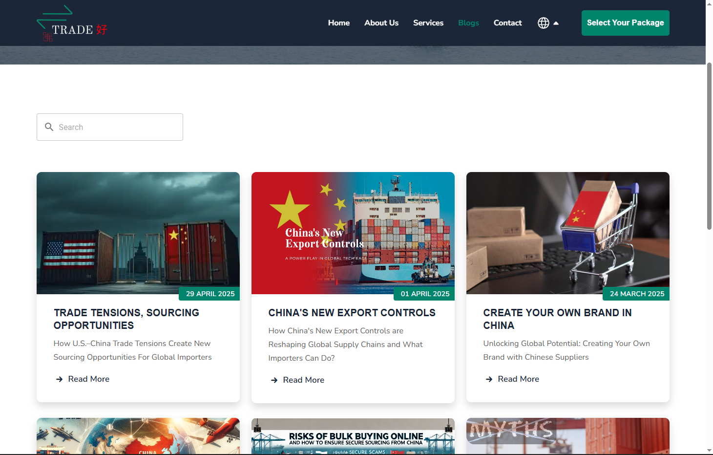Click the Unlocking Global Potential description text
This screenshot has width=713, height=455.
[566, 350]
